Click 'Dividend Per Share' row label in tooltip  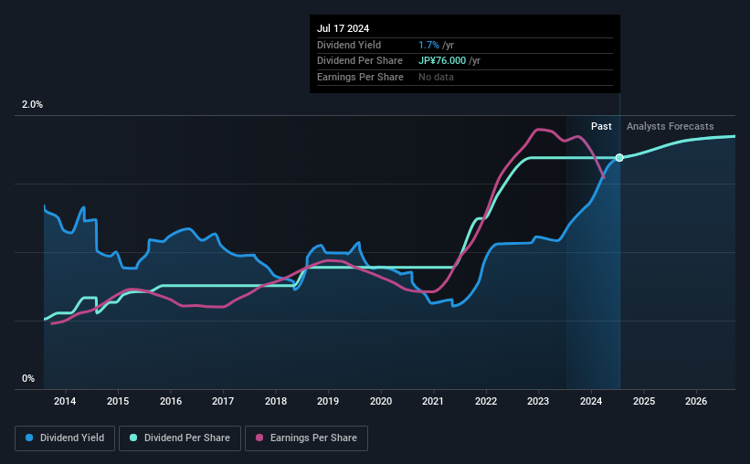(360, 61)
